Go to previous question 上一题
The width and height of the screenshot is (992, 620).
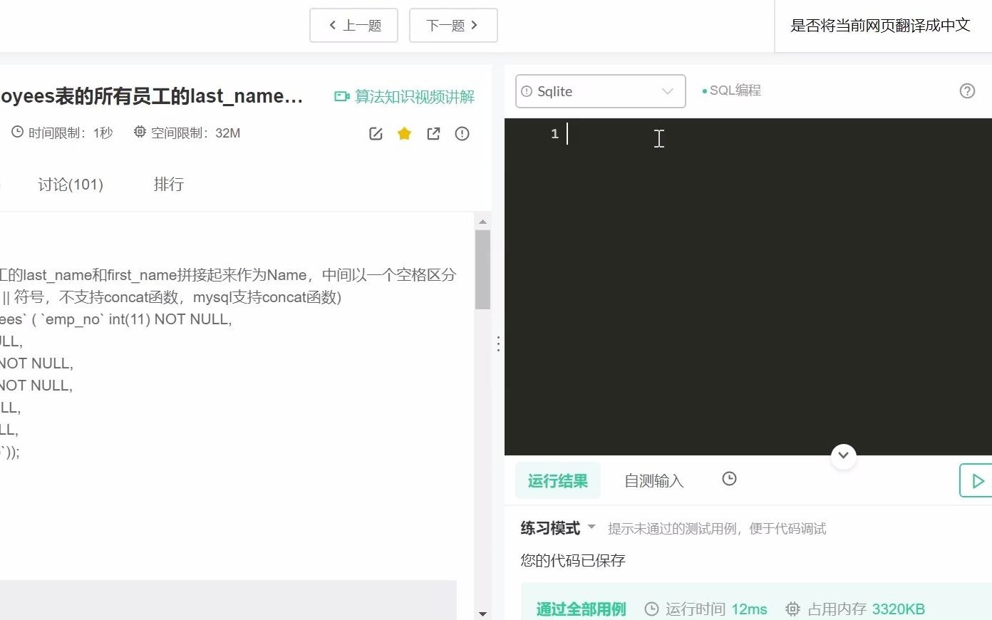pyautogui.click(x=353, y=26)
